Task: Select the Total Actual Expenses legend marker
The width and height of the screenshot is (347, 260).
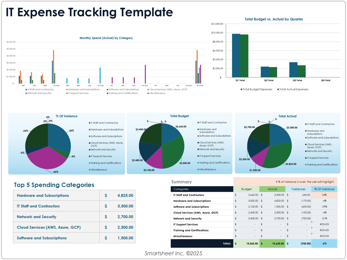Action: click(x=278, y=89)
